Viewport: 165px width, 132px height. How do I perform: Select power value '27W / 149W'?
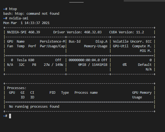(x=53, y=65)
